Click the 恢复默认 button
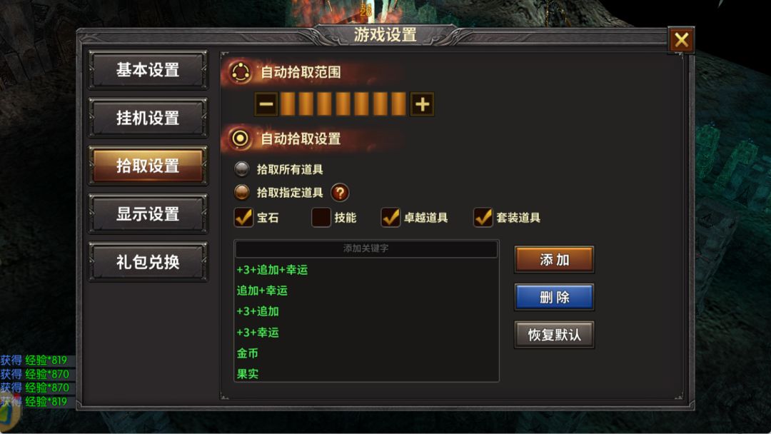The width and height of the screenshot is (771, 434). [554, 335]
